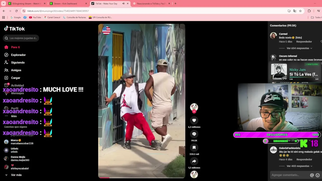Click search magnifier icon in sidebar
The image size is (322, 181).
[6, 38]
